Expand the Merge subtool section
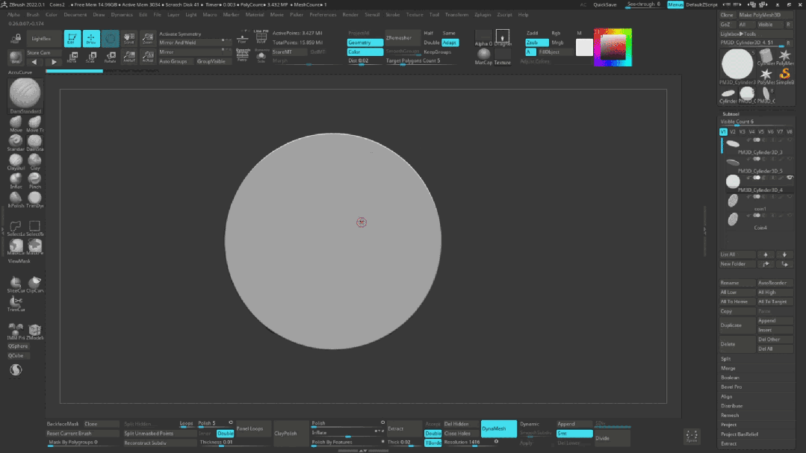The image size is (806, 453). coord(728,368)
